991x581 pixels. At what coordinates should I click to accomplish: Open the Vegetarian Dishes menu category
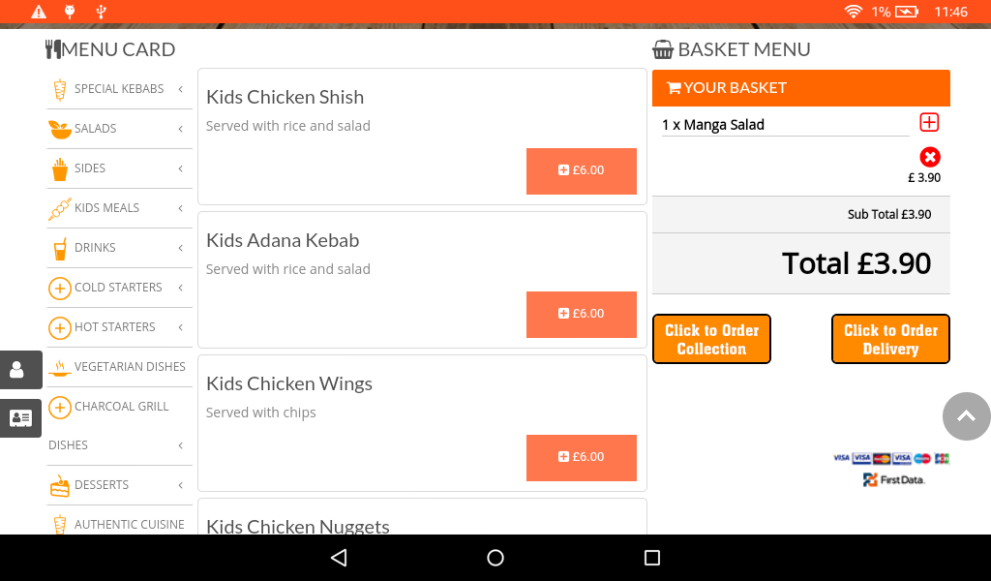coord(130,367)
